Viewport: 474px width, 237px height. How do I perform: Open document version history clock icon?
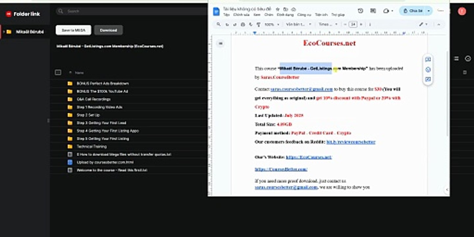(x=360, y=11)
